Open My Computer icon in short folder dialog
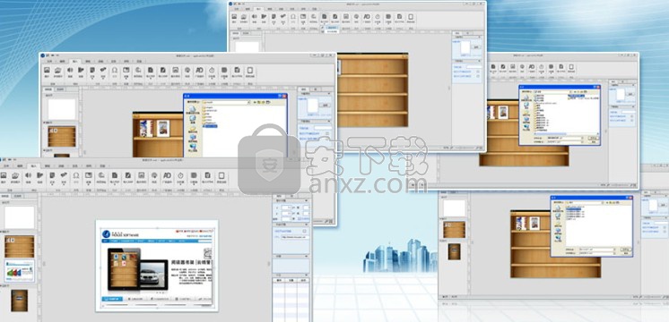This screenshot has width=669, height=322. coord(193,138)
